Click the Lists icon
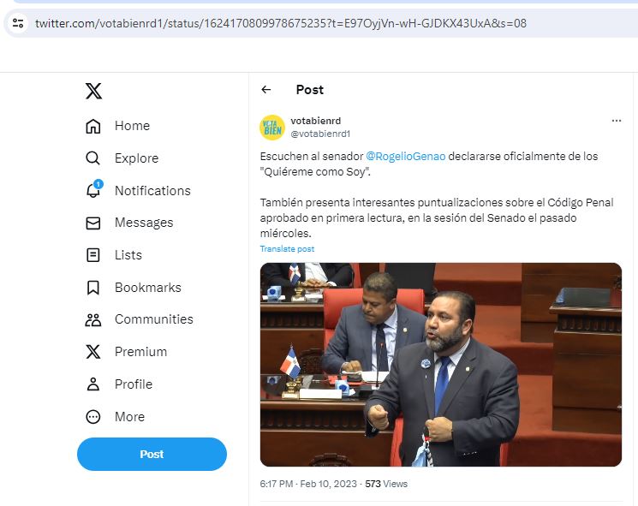Screen dimensions: 638x506 coord(93,255)
